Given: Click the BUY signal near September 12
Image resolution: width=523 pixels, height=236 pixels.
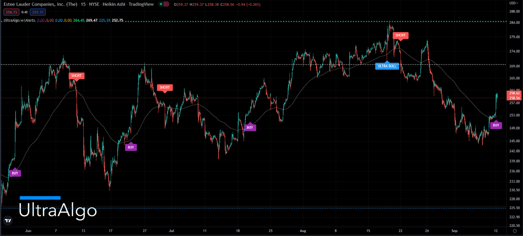Looking at the screenshot, I should [496, 125].
